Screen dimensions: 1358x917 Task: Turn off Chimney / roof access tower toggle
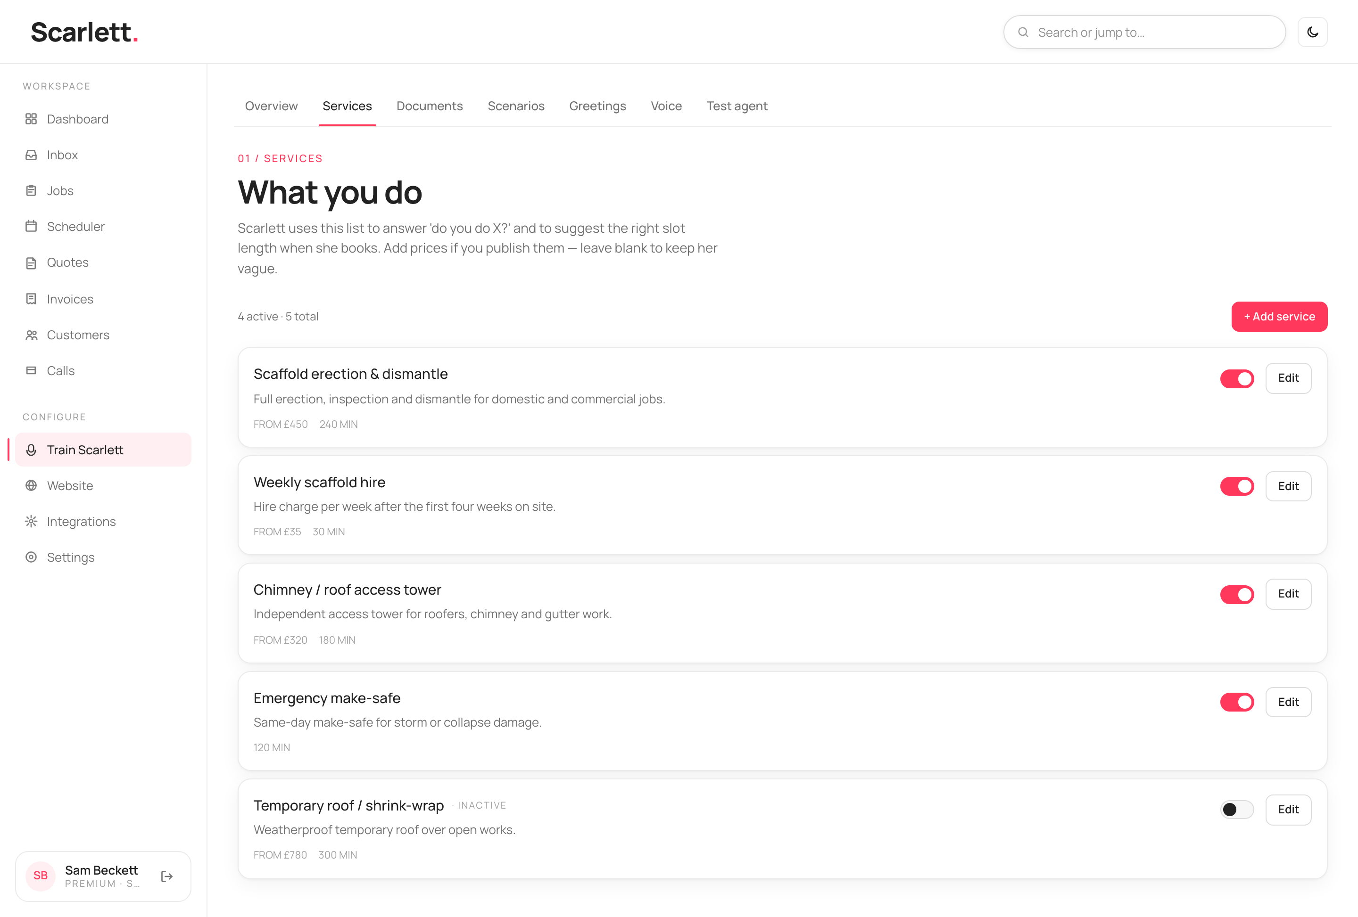1237,595
